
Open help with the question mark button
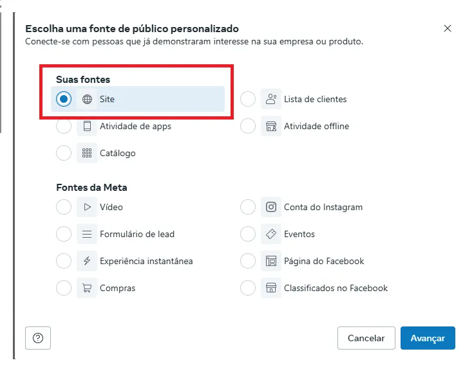[38, 338]
